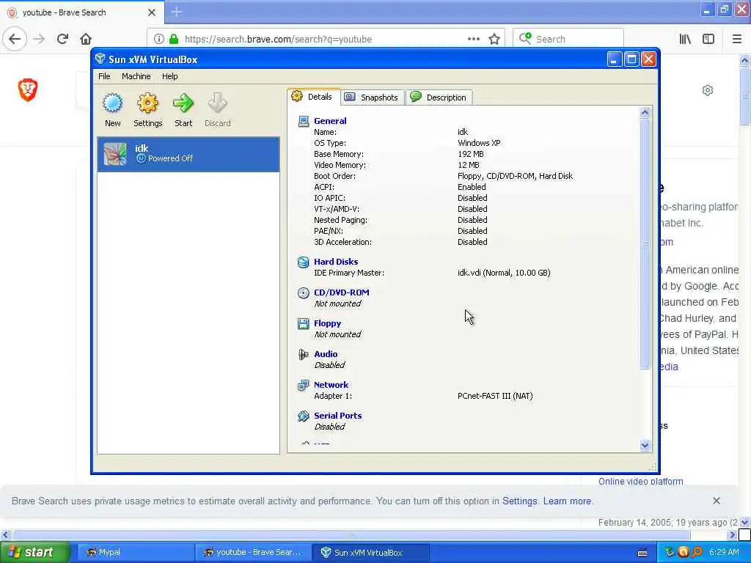Click the Hard Disks stack icon
Viewport: 751px width, 563px height.
point(303,262)
